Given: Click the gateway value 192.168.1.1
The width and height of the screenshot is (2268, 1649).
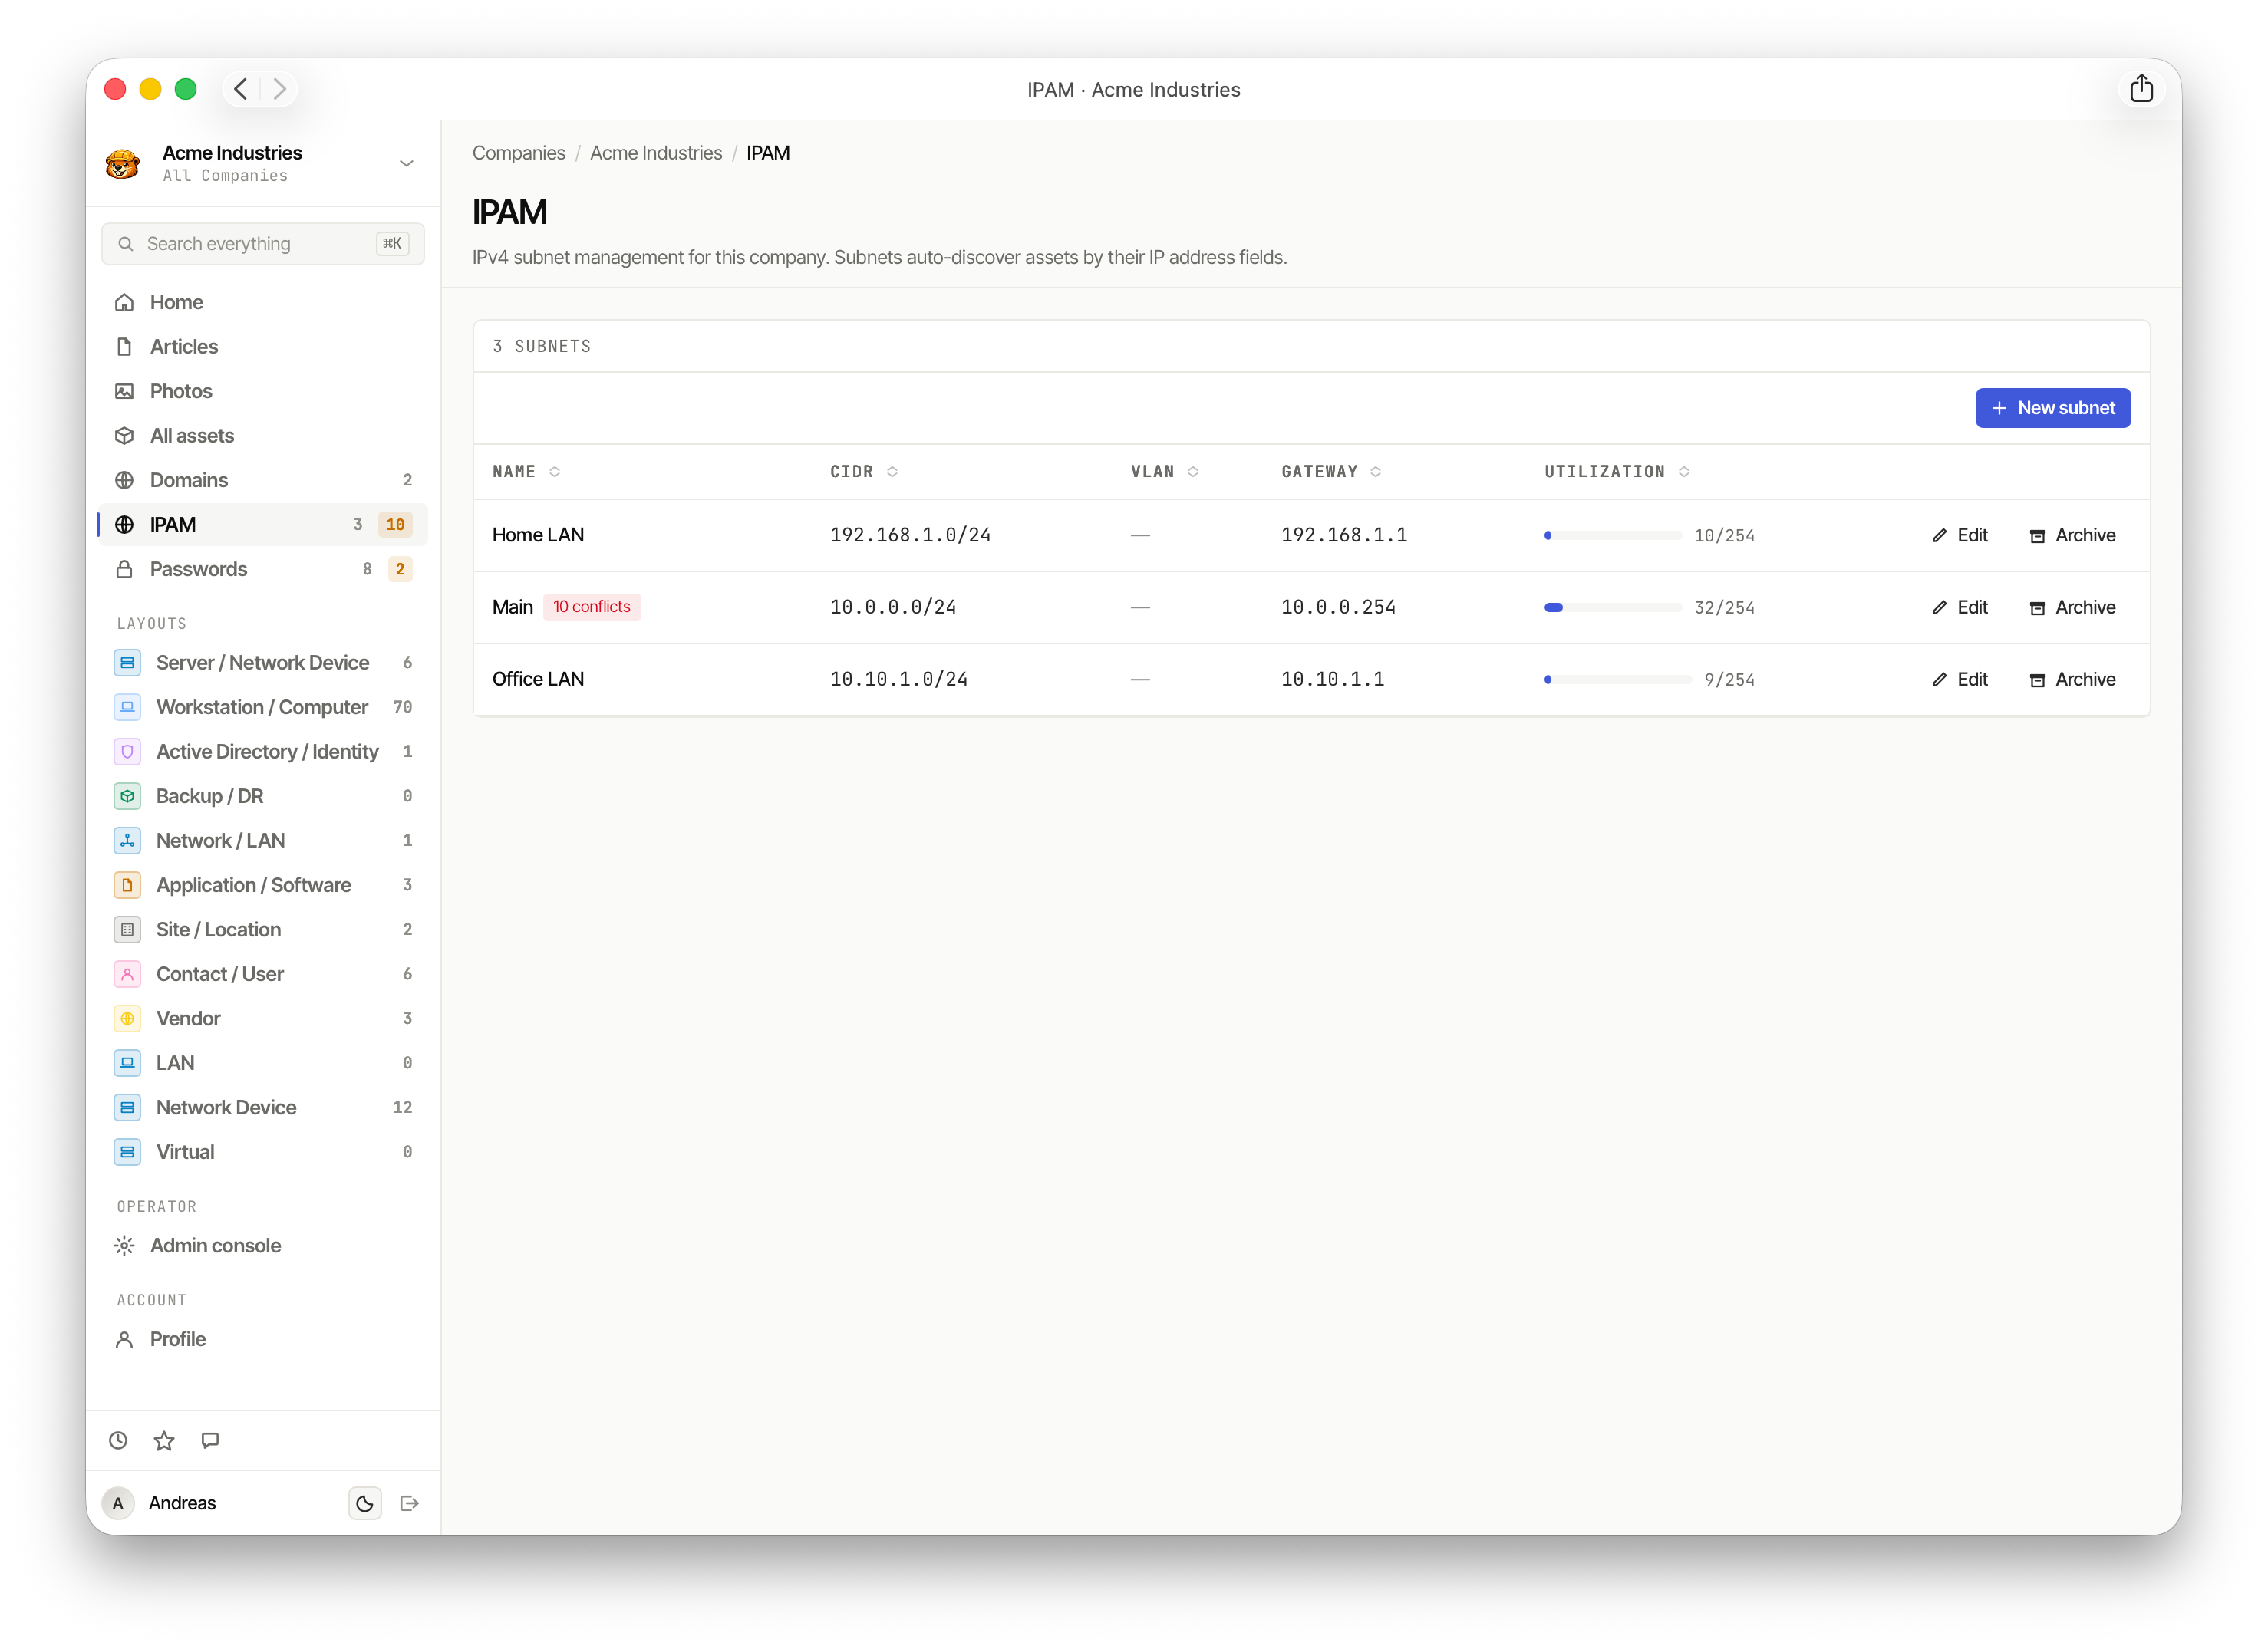Looking at the screenshot, I should (x=1344, y=535).
